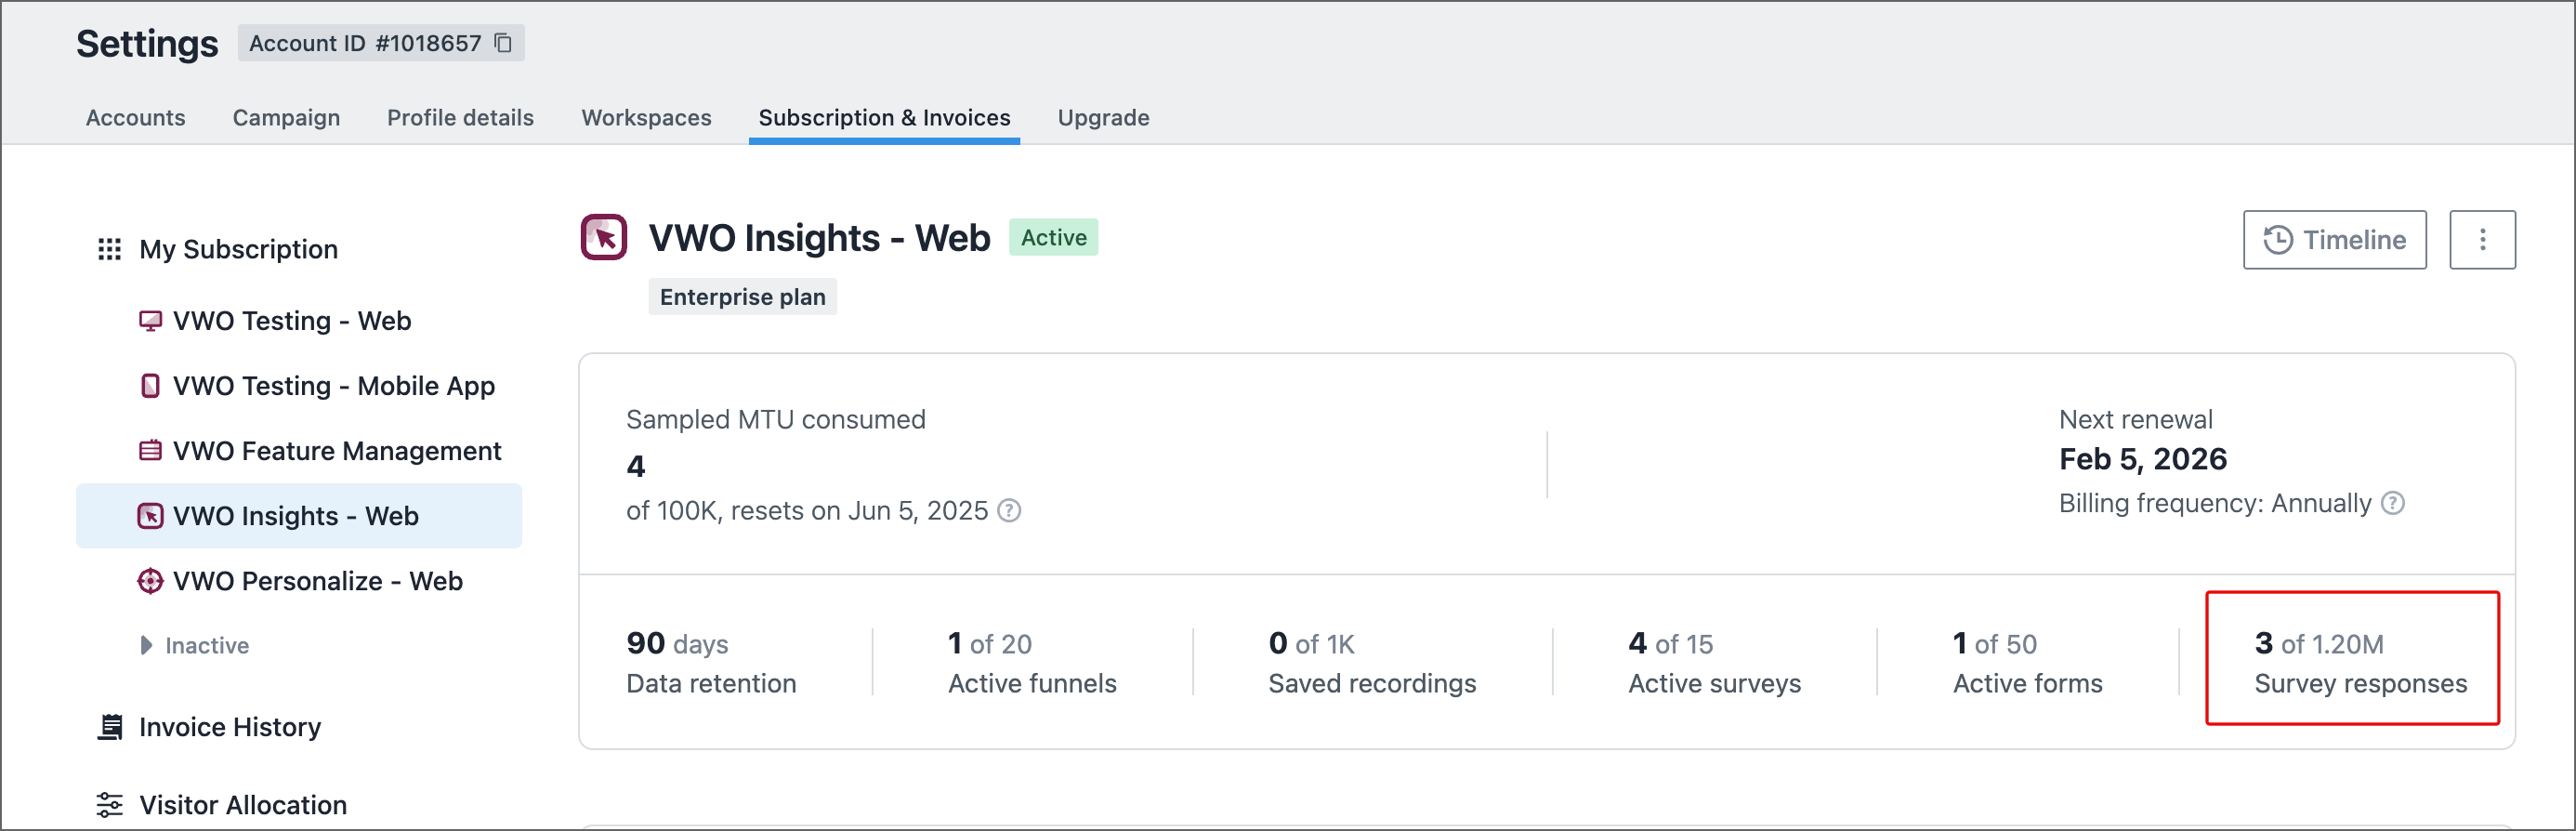Select the Subscription & Invoices tab
The image size is (2576, 831).
point(884,118)
